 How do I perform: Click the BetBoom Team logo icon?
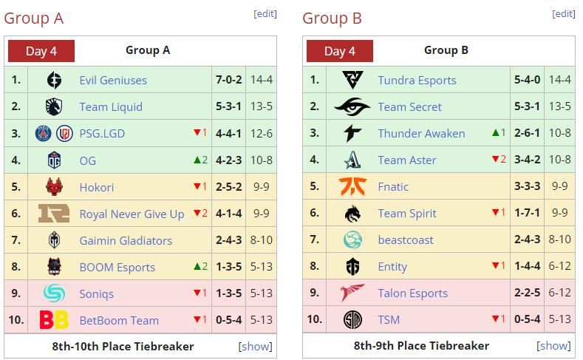54,320
